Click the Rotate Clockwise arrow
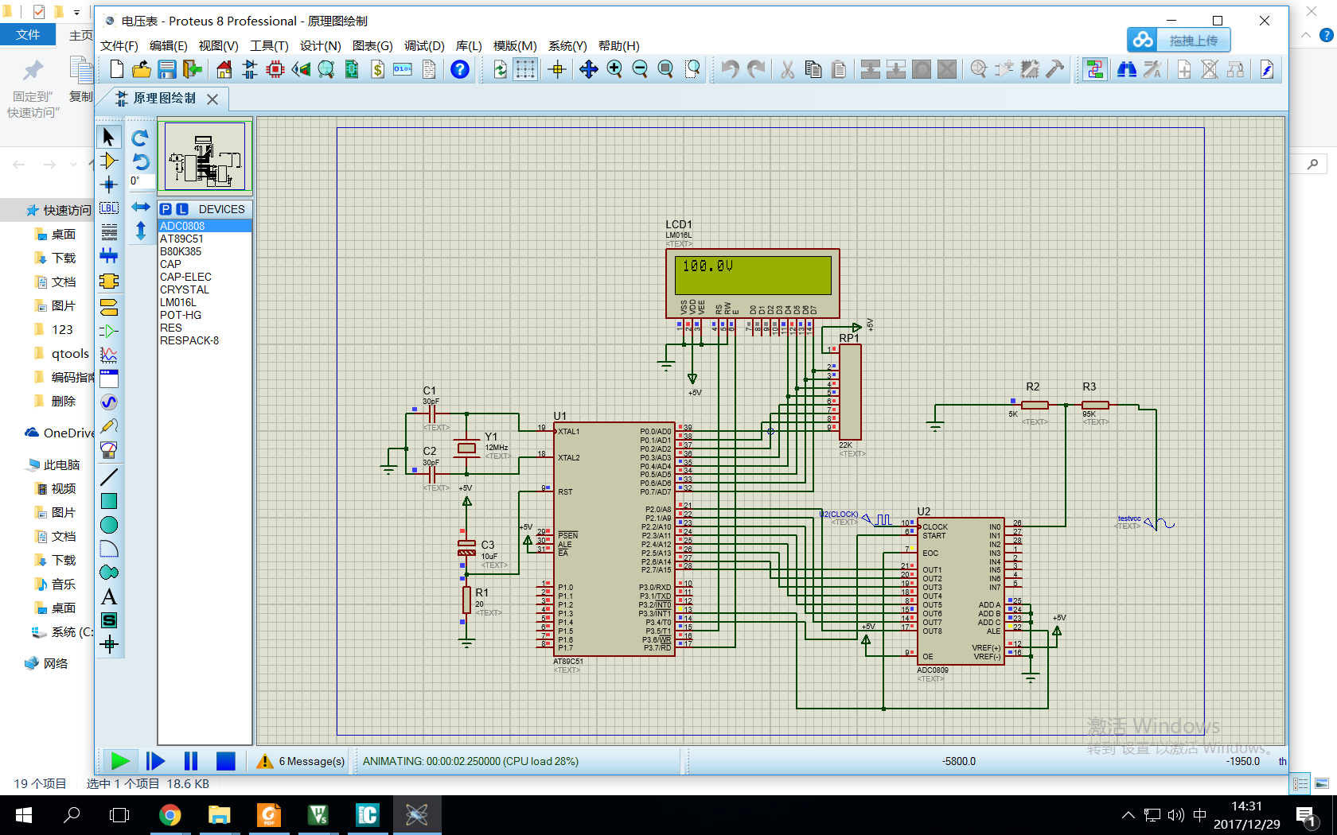The image size is (1337, 835). 140,138
